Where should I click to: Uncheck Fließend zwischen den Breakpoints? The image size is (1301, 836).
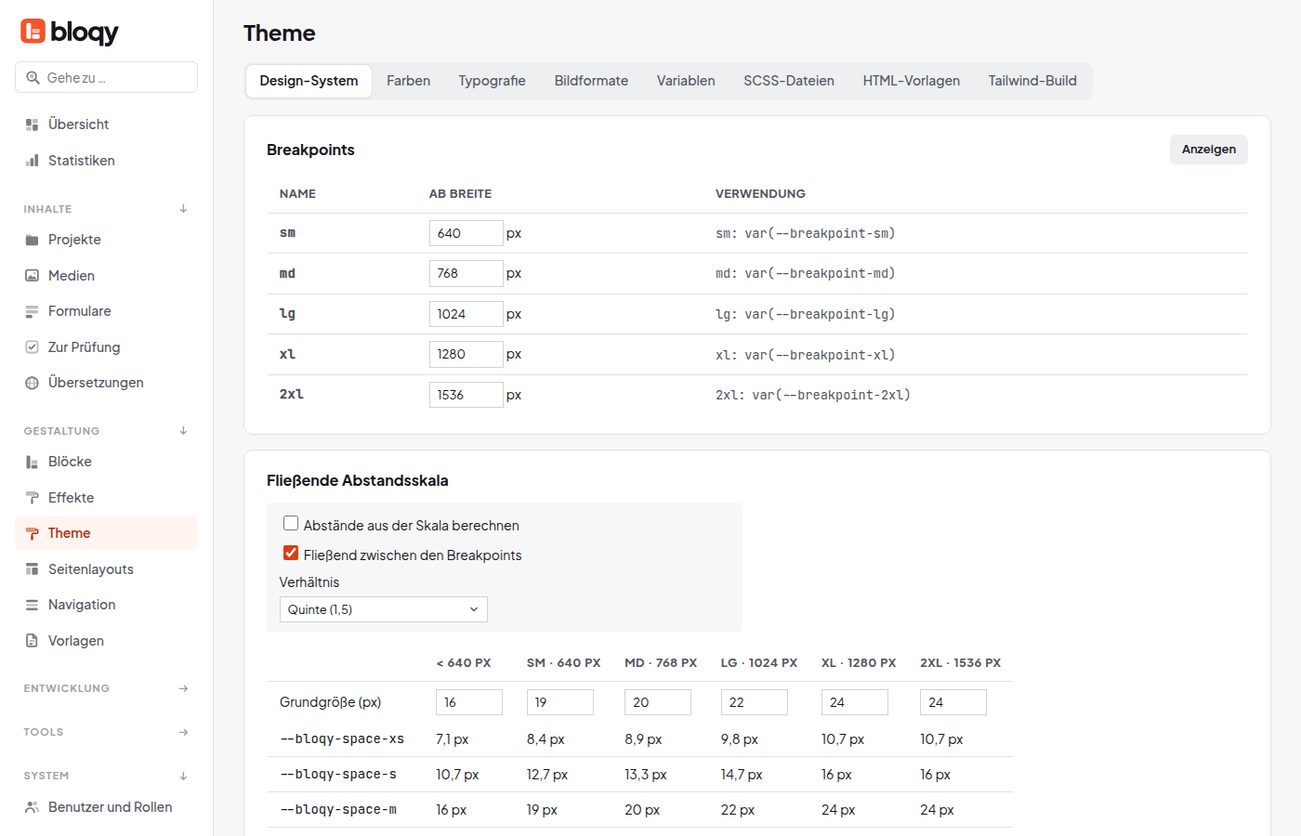tap(291, 554)
